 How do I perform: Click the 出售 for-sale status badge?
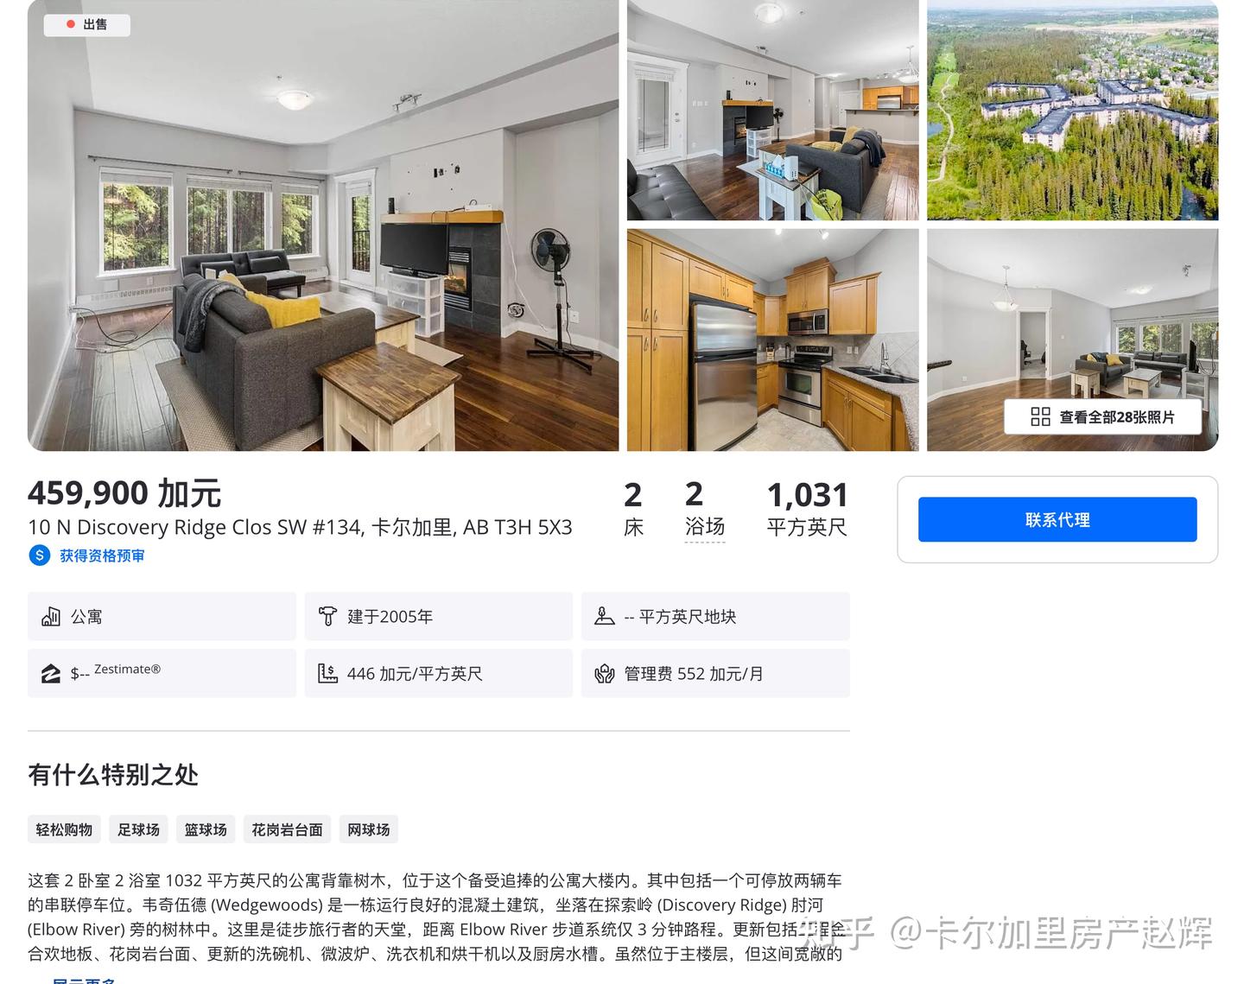87,24
